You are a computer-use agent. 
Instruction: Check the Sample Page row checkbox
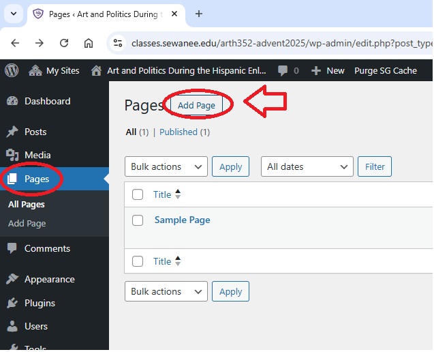click(x=138, y=220)
